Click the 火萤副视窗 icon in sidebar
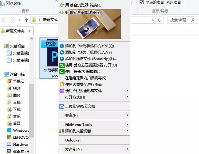This screenshot has width=199, height=154. [x=9, y=53]
